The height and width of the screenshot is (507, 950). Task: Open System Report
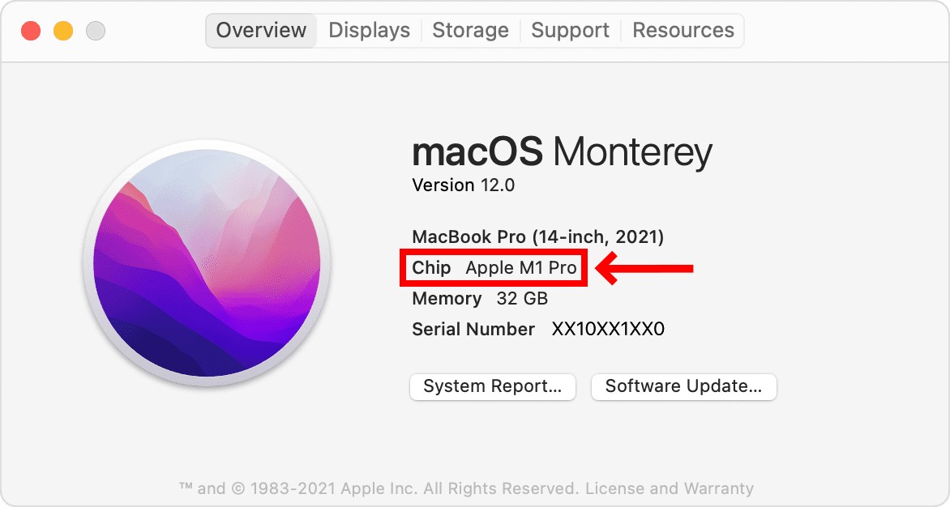point(493,386)
